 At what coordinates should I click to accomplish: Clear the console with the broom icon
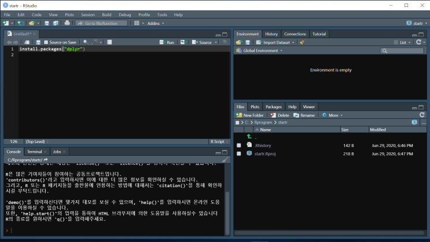(225, 160)
